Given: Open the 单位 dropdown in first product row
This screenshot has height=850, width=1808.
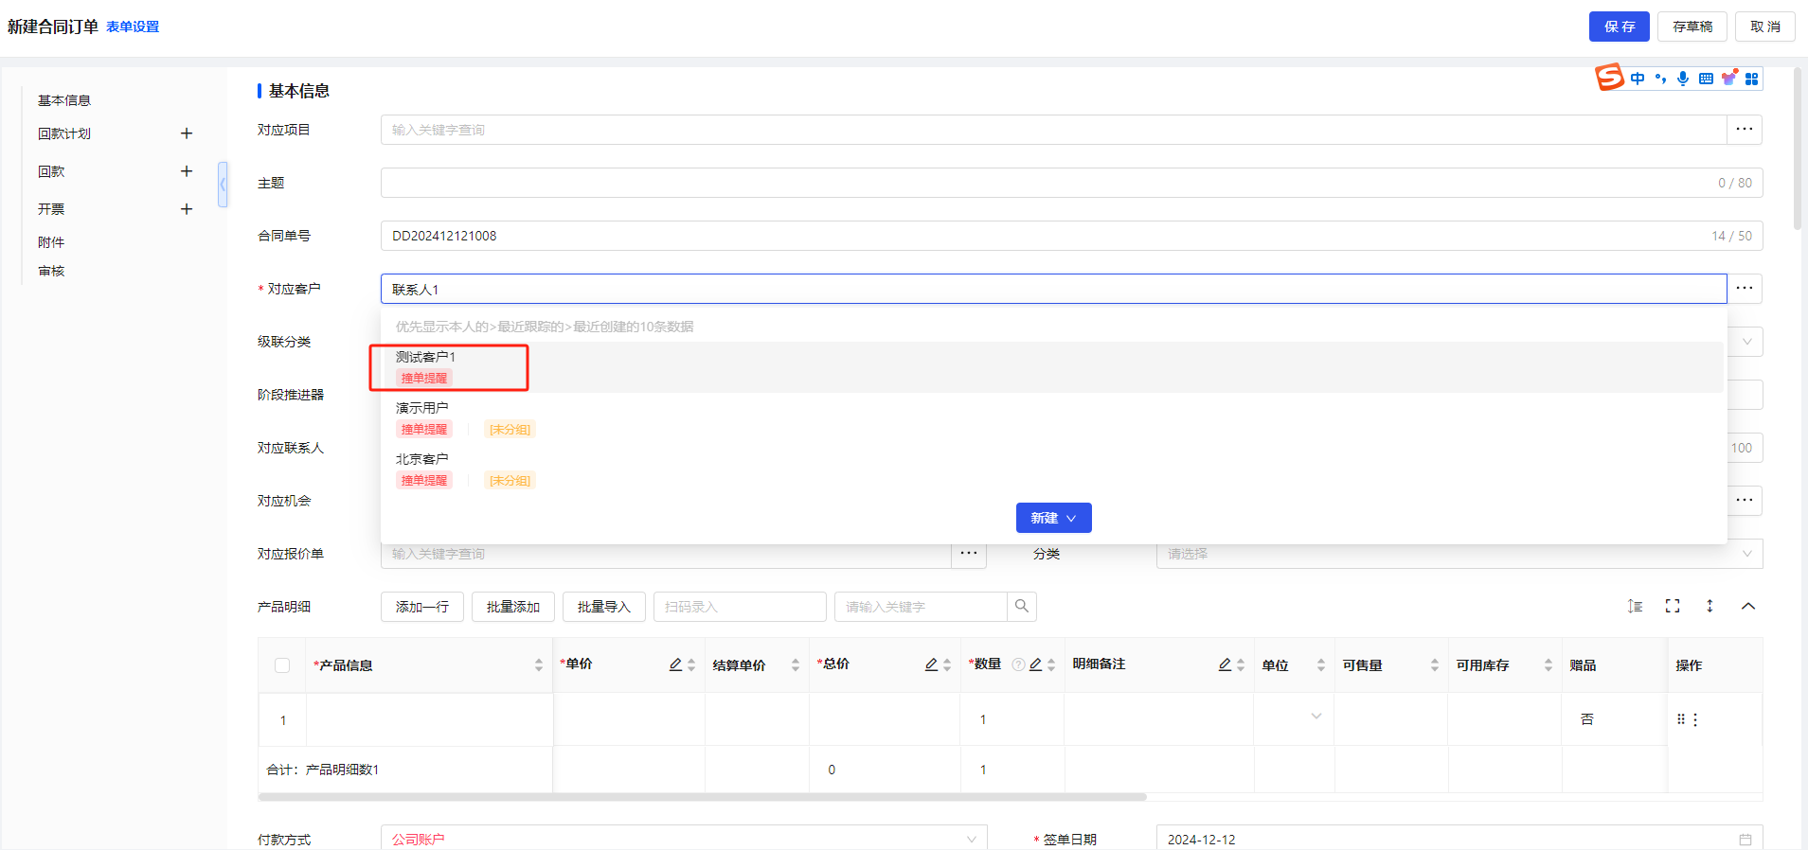Looking at the screenshot, I should coord(1316,717).
